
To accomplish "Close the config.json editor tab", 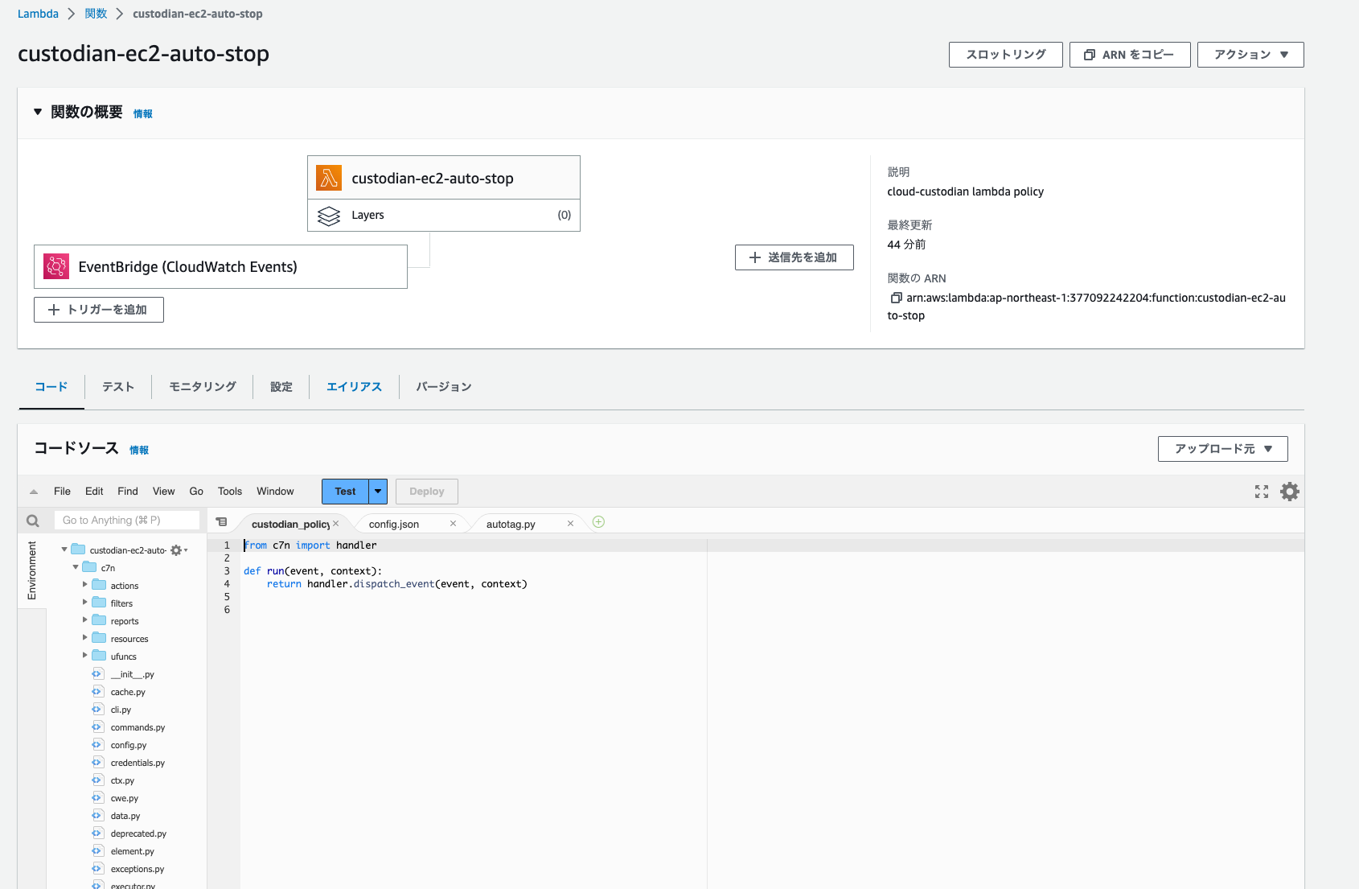I will 454,523.
